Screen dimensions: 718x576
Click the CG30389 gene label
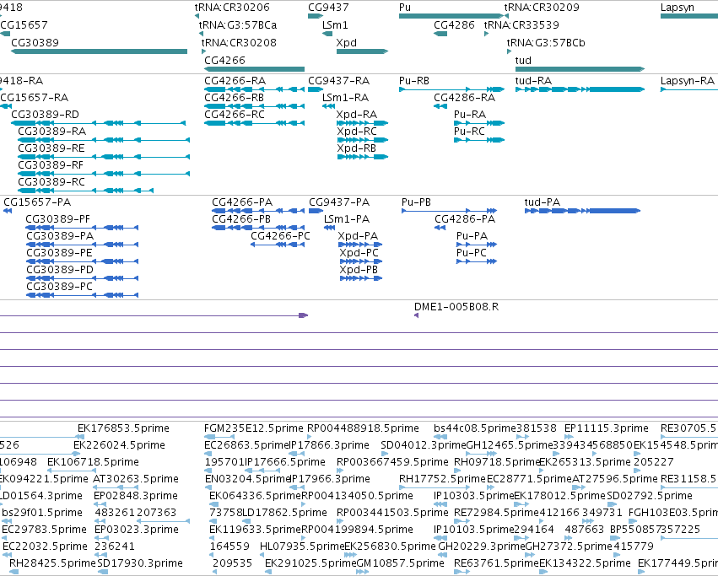(35, 42)
